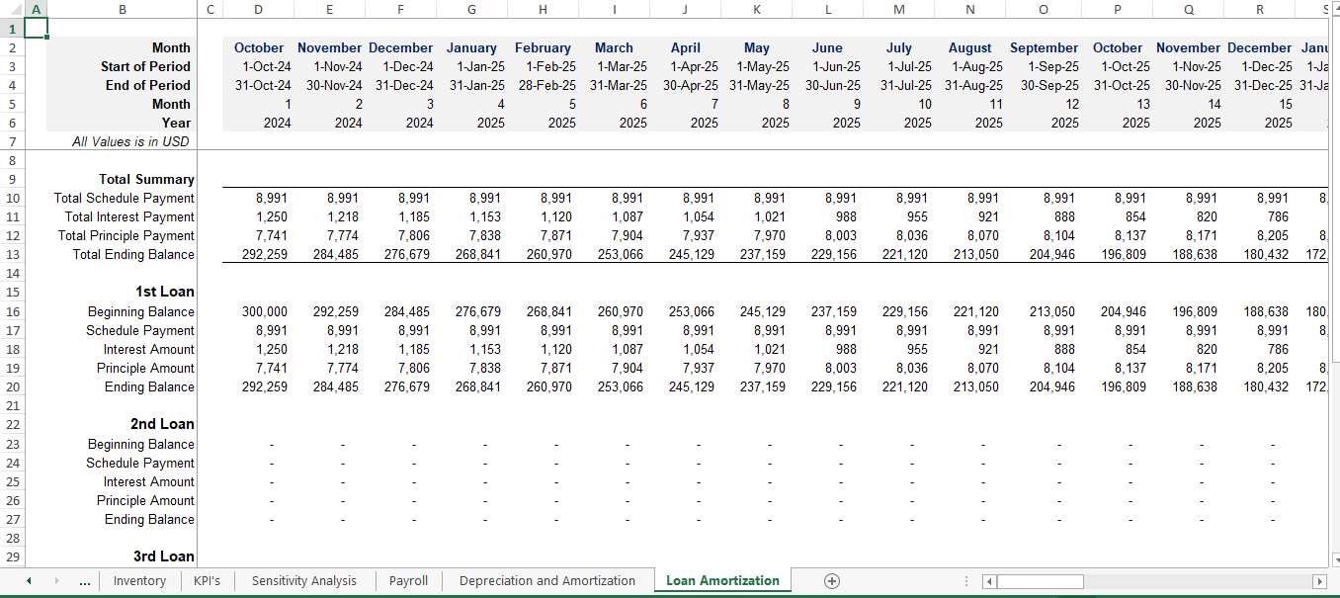
Task: Select row 22 header
Action: [x=11, y=425]
